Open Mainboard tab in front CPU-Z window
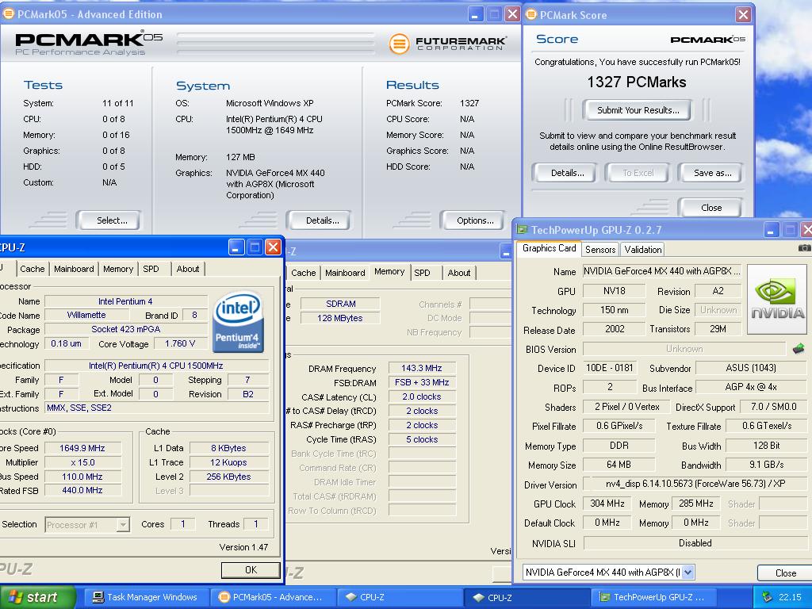This screenshot has height=609, width=812. (74, 269)
